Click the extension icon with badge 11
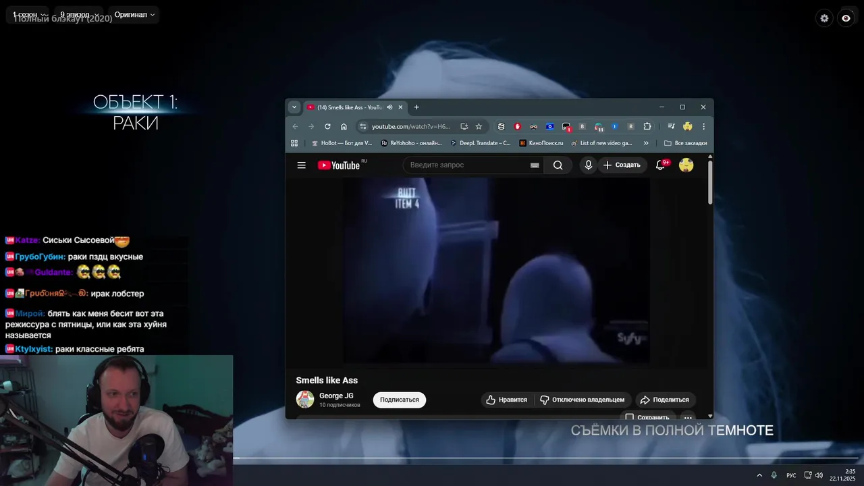Image resolution: width=864 pixels, height=486 pixels. pyautogui.click(x=599, y=126)
